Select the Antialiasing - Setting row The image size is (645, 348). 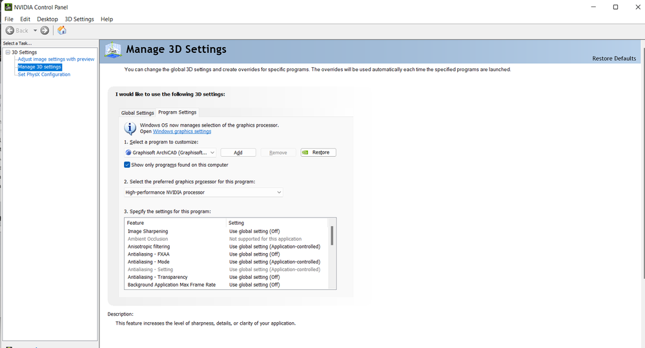tap(226, 269)
